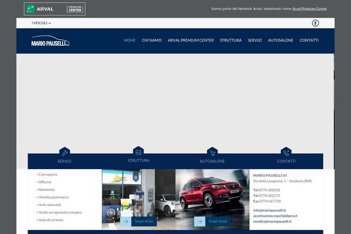Email vendita@mariopauselli.it
Image resolution: width=351 pixels, height=234 pixels.
click(272, 222)
